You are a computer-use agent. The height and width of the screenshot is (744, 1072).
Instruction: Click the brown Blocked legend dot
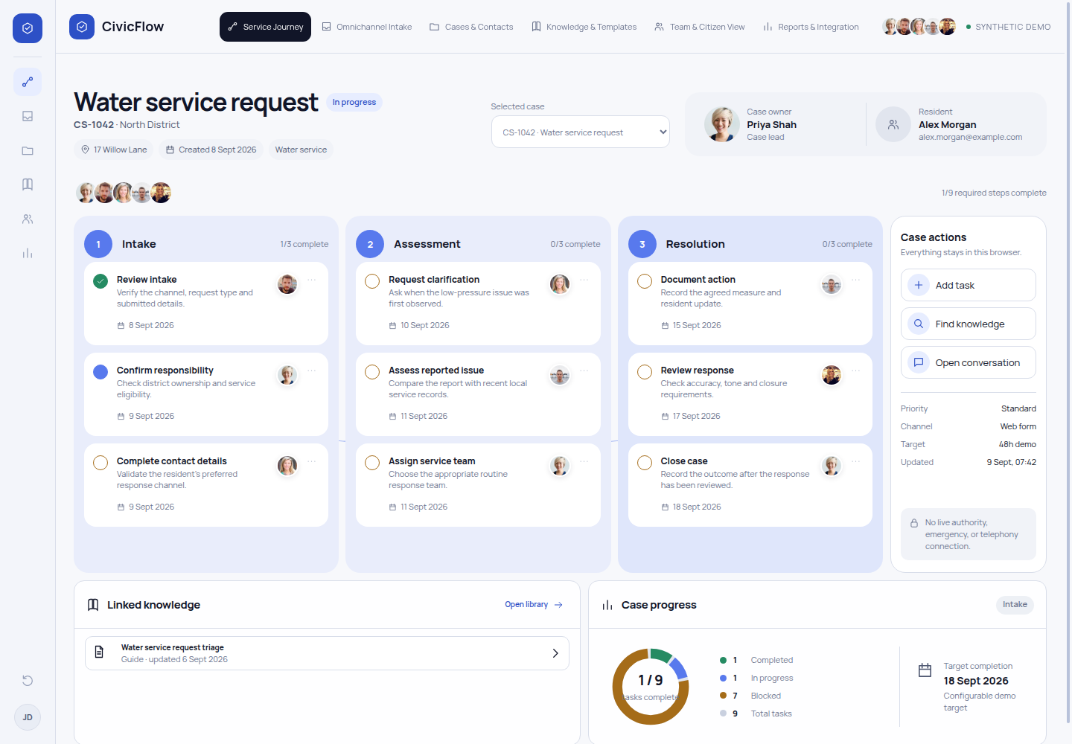pos(723,696)
